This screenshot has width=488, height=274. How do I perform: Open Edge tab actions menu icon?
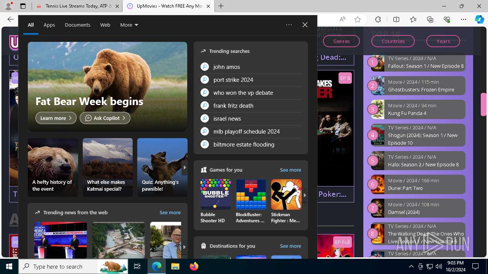[x=23, y=6]
